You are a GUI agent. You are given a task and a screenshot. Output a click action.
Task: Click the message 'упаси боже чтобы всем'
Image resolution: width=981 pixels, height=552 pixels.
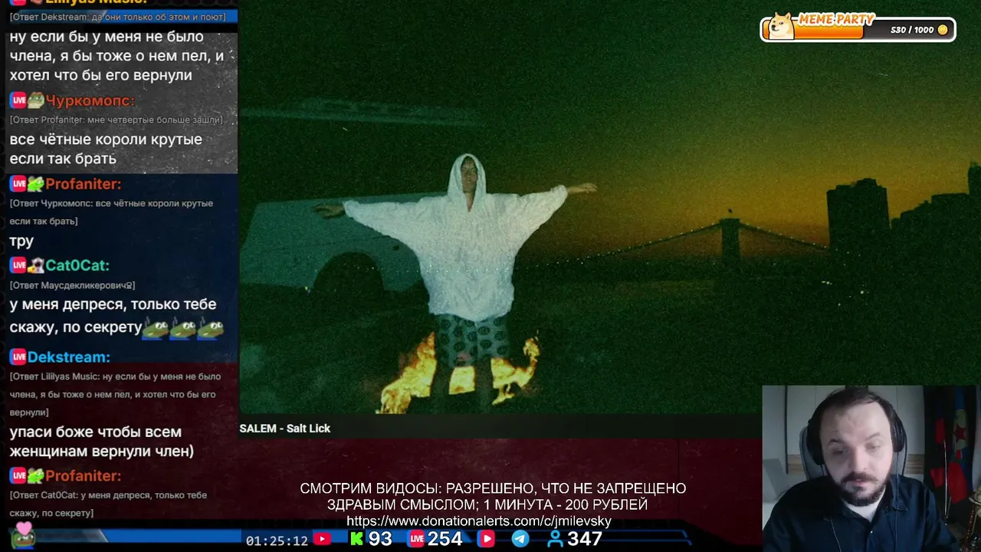click(x=96, y=432)
